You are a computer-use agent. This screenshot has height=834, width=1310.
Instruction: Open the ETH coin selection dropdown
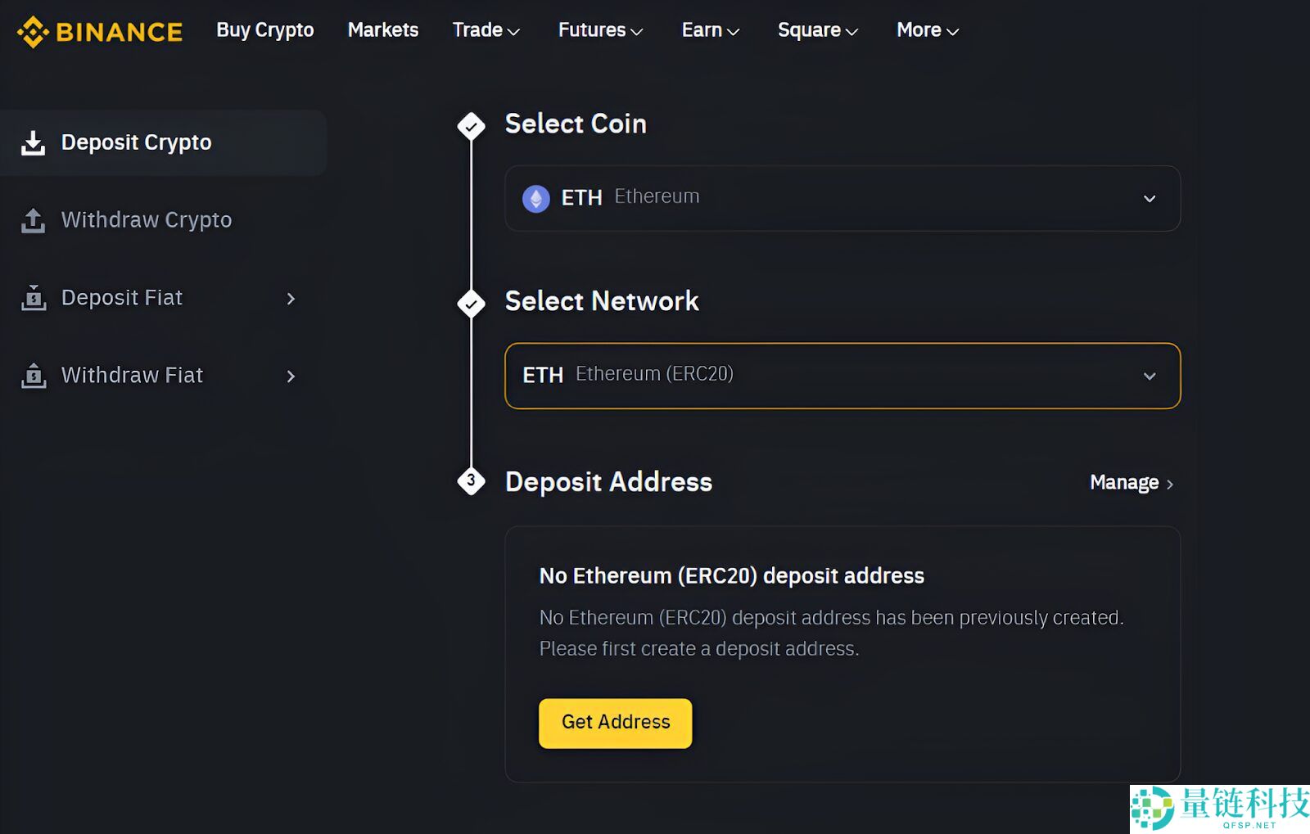tap(1150, 198)
